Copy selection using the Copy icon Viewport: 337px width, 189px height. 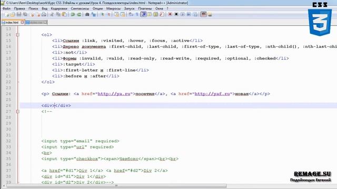[x=58, y=14]
